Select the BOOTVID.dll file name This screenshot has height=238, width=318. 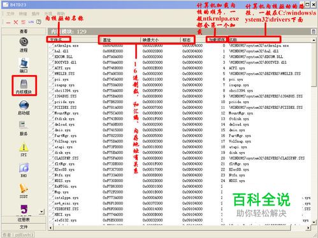click(65, 62)
